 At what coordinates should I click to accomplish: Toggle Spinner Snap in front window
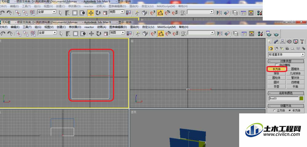click(175, 34)
